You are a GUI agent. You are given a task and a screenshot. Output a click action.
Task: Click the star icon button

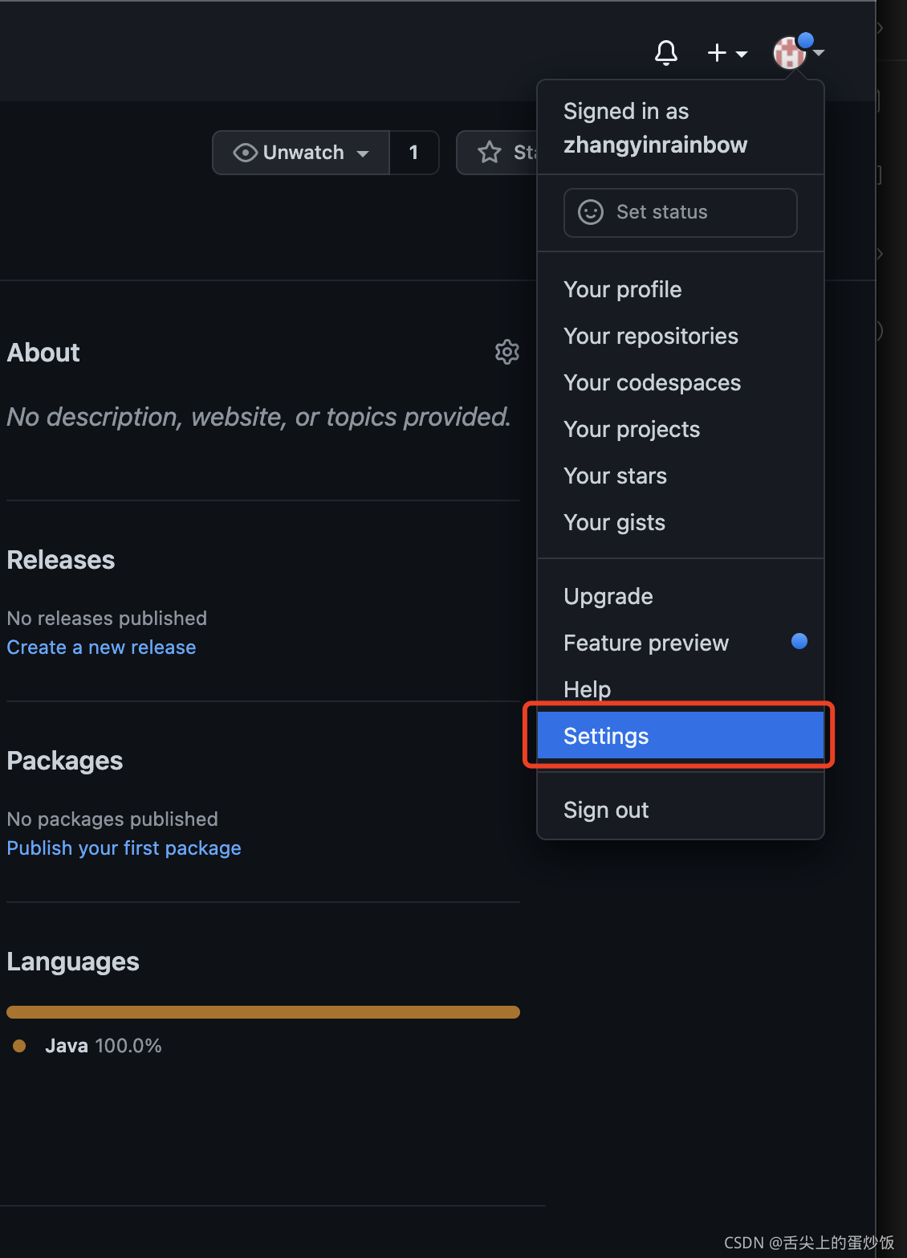coord(490,153)
